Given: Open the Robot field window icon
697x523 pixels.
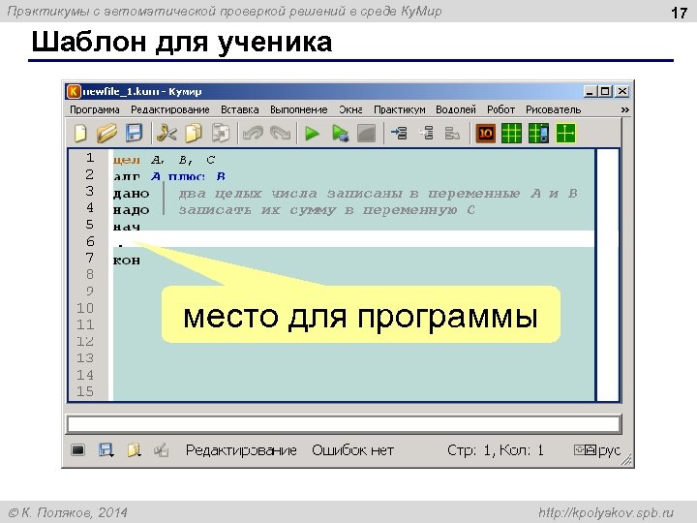Looking at the screenshot, I should tap(511, 134).
